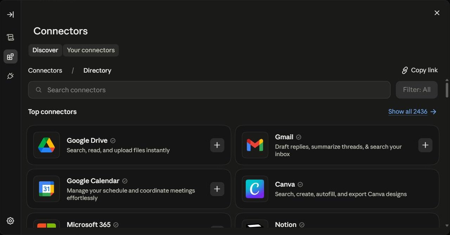Copy link to the directory
450x235 pixels.
(420, 70)
